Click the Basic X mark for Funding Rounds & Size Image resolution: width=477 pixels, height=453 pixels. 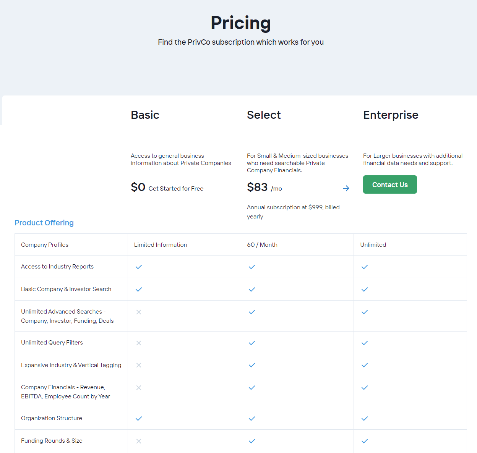[139, 441]
